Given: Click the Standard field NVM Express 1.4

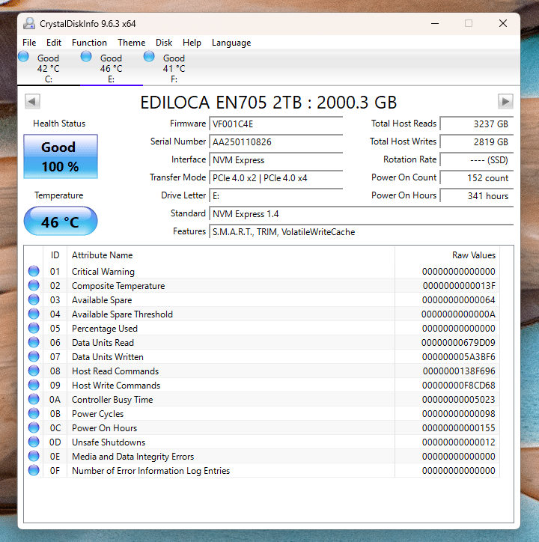Looking at the screenshot, I should pos(362,213).
